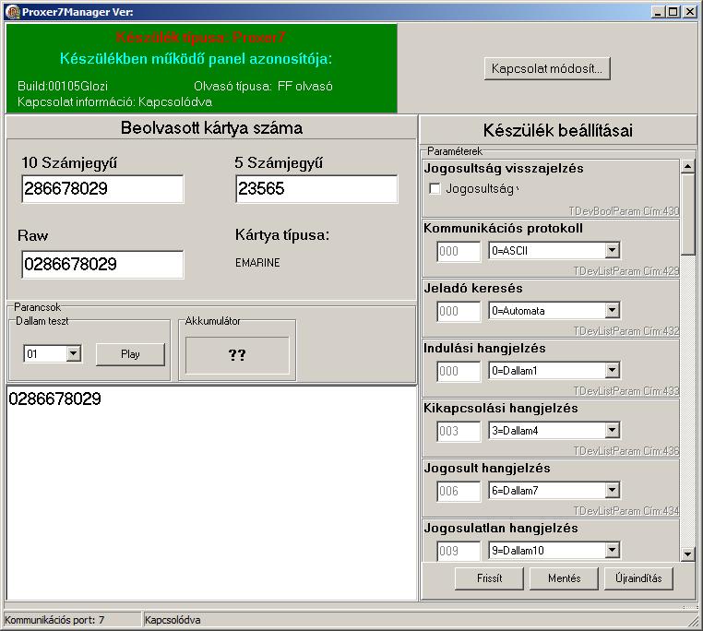Maximize the Proxer7Manager window

[x=673, y=12]
